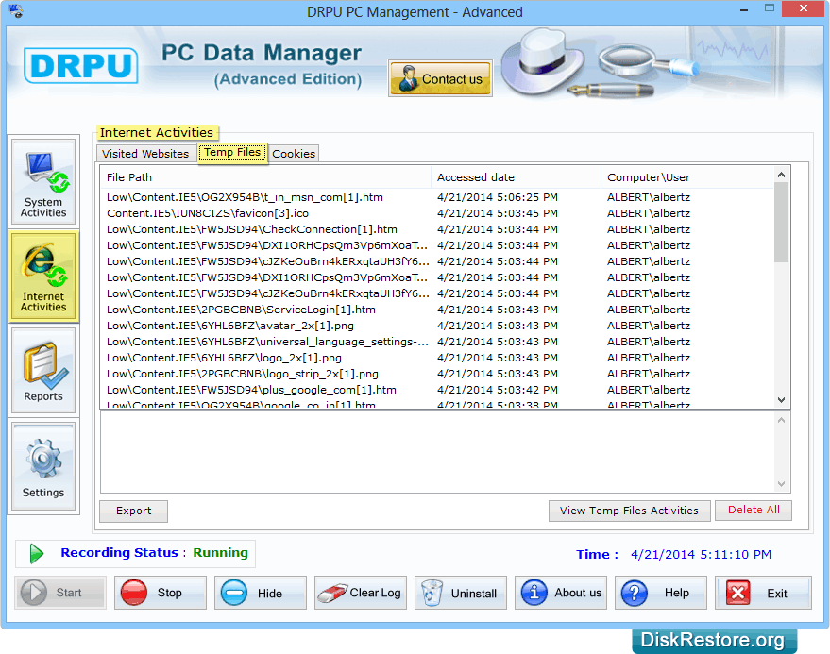Viewport: 830px width, 654px height.
Task: Click the time value 4/21/2014 5:11:10 PM
Action: click(701, 555)
